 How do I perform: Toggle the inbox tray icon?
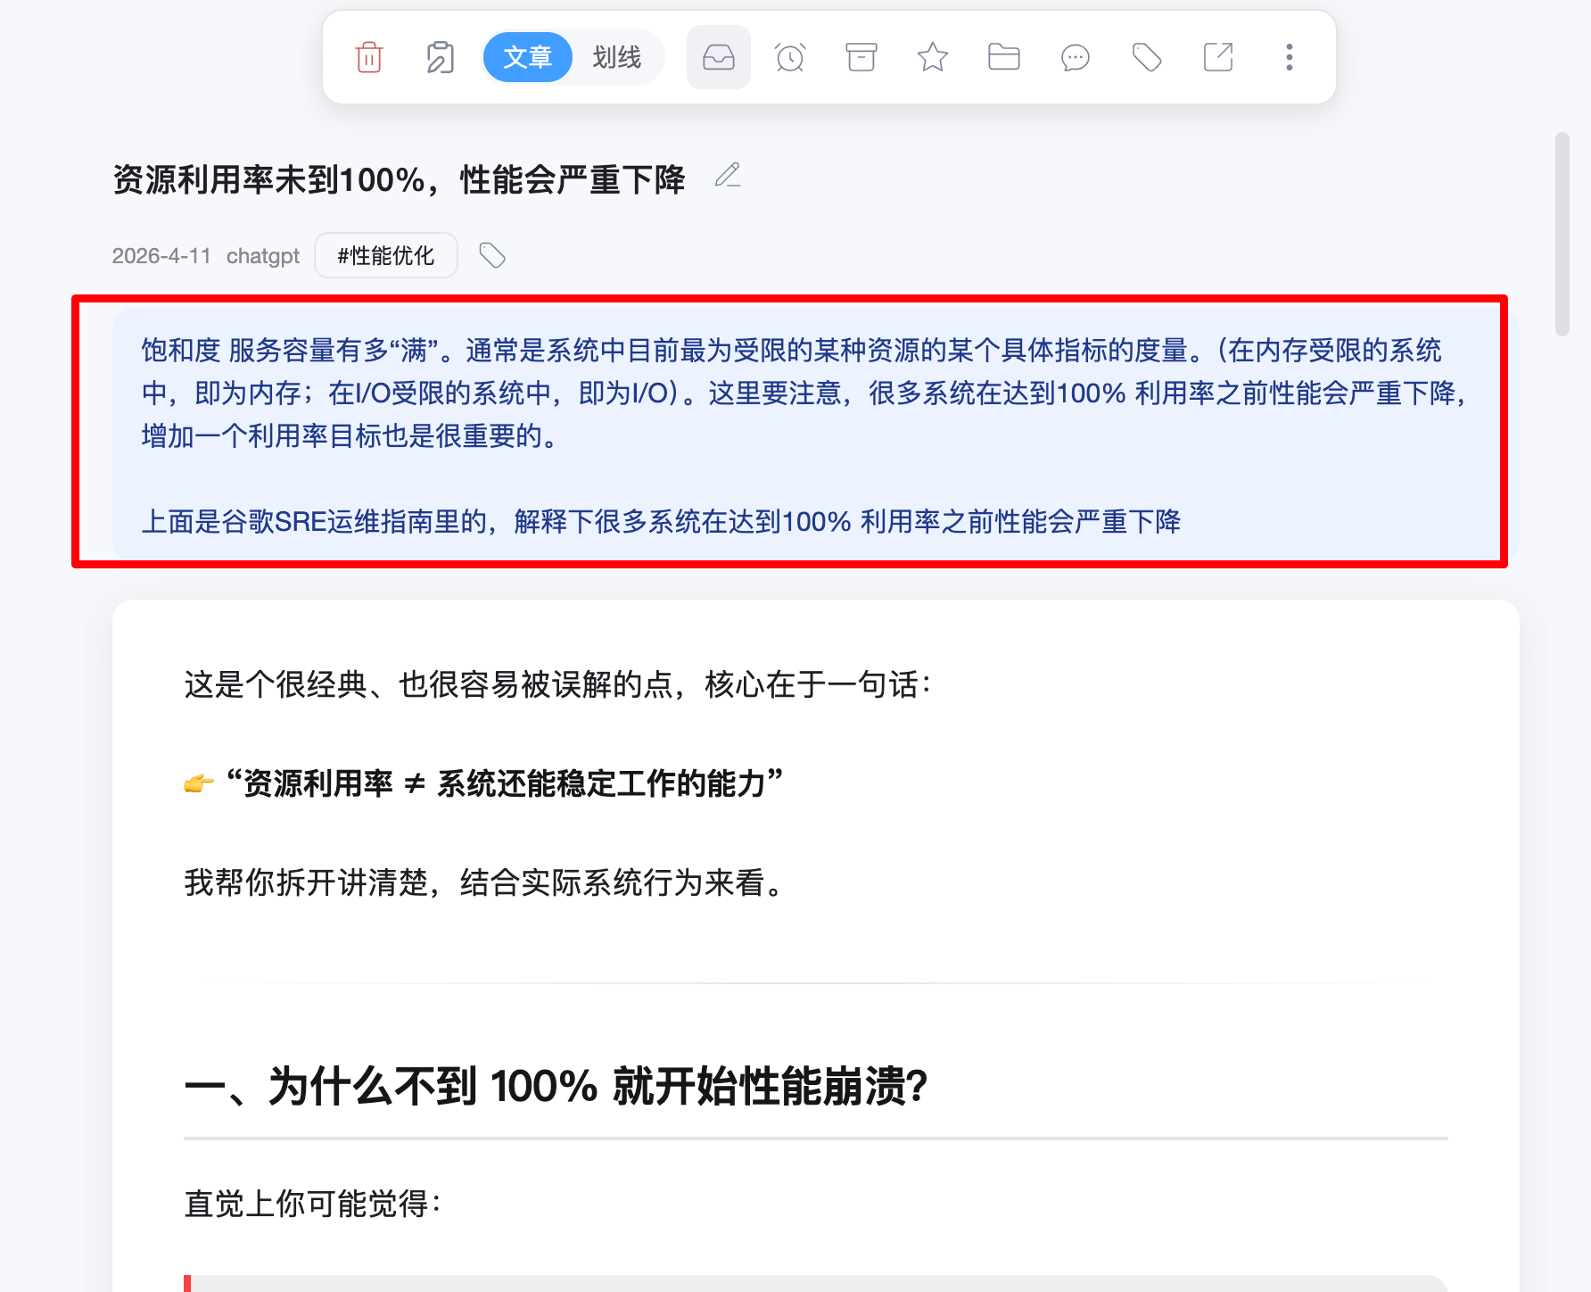click(x=718, y=58)
